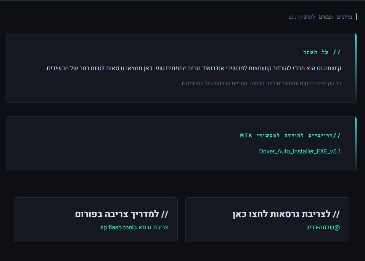This screenshot has width=365, height=261.
Task: Click the ברוכים הבאים לקושחה.נט welcome title
Action: 320,17
